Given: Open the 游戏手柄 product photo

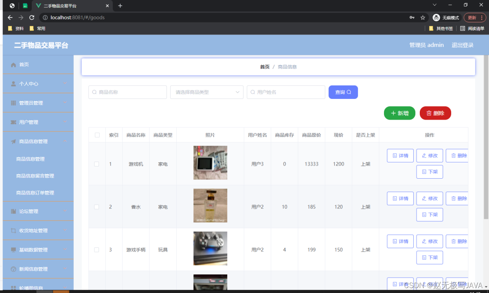Looking at the screenshot, I should (x=210, y=249).
